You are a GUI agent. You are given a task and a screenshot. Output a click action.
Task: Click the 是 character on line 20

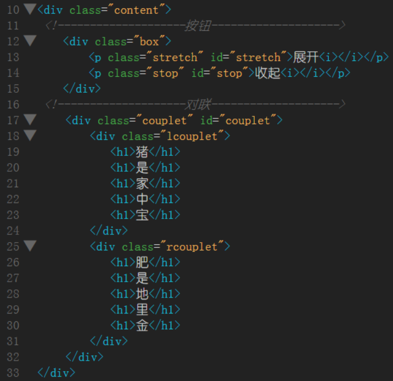(142, 167)
